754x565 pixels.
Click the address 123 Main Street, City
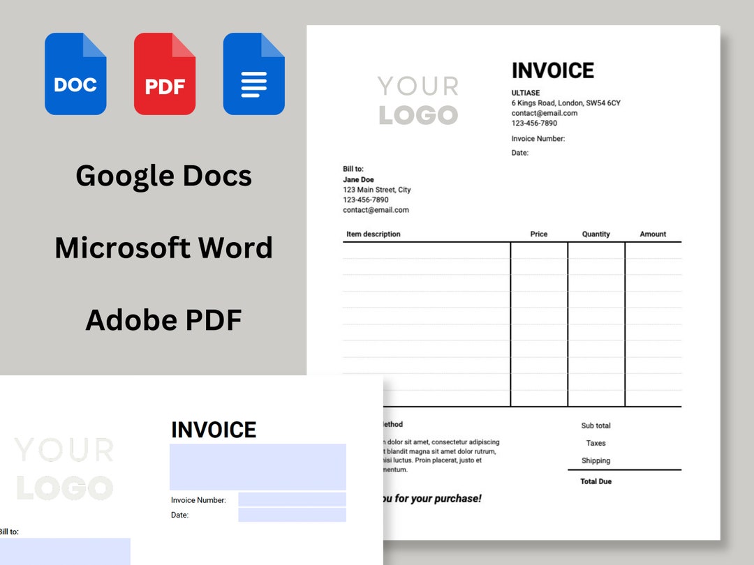[x=377, y=190]
